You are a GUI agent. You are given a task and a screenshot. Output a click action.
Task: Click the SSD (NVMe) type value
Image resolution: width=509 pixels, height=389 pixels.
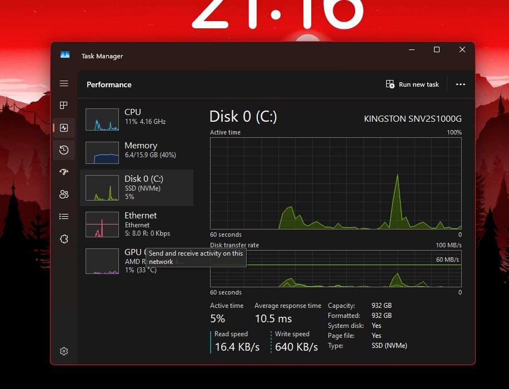point(389,346)
